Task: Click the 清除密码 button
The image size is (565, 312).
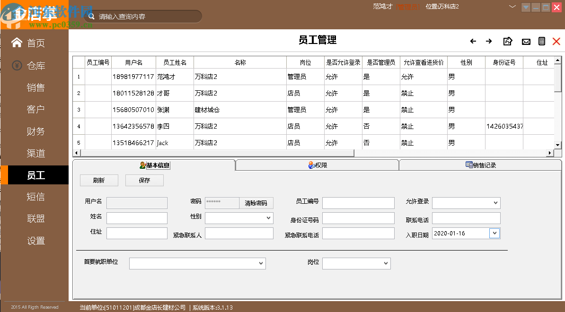Action: (257, 203)
